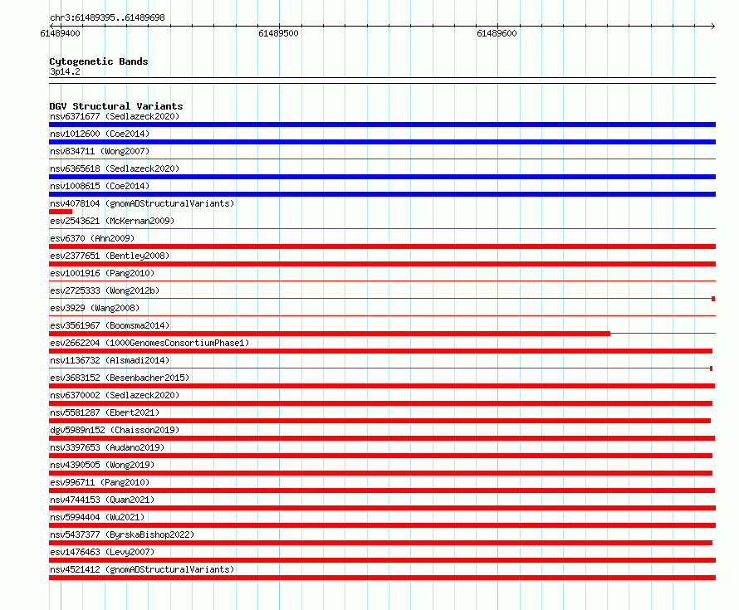739x610 pixels.
Task: Click esv2725333 (Wong2012b) label
Action: click(105, 290)
